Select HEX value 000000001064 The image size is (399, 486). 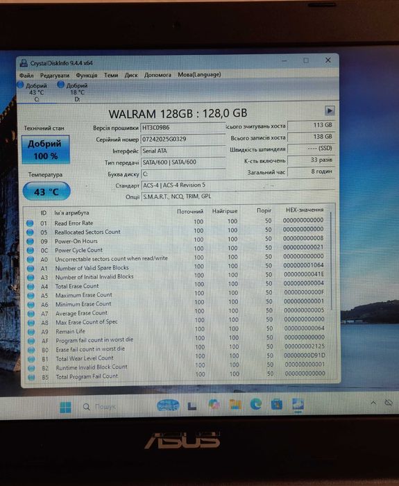pos(304,265)
